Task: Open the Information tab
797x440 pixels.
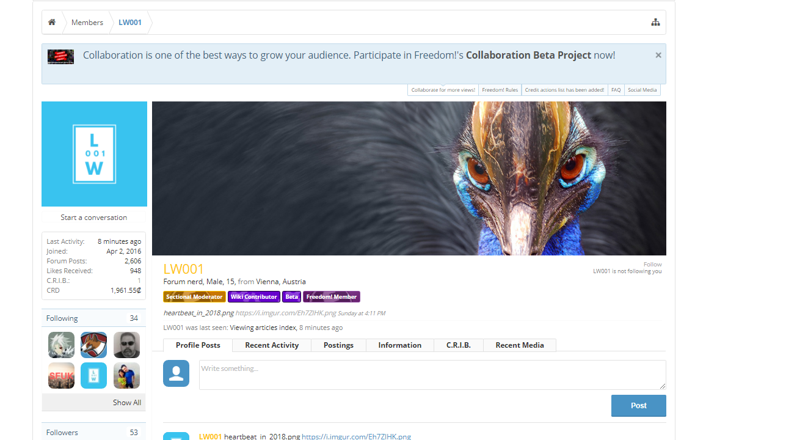Action: tap(399, 345)
